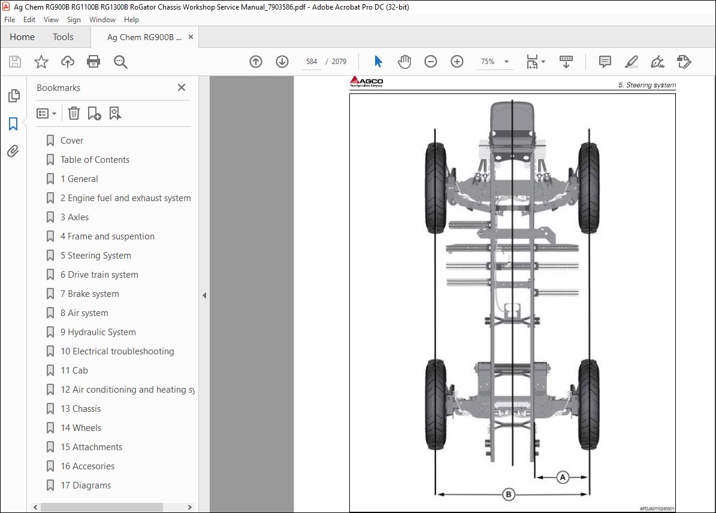Select 10 Electrical troubleshooting bookmark
The width and height of the screenshot is (716, 513).
117,351
